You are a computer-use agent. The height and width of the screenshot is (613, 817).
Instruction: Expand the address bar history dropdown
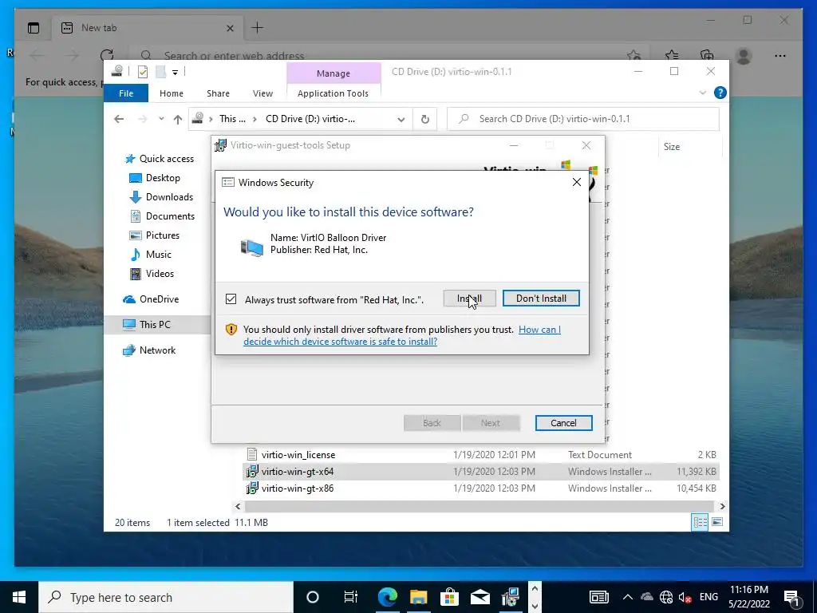pyautogui.click(x=401, y=120)
